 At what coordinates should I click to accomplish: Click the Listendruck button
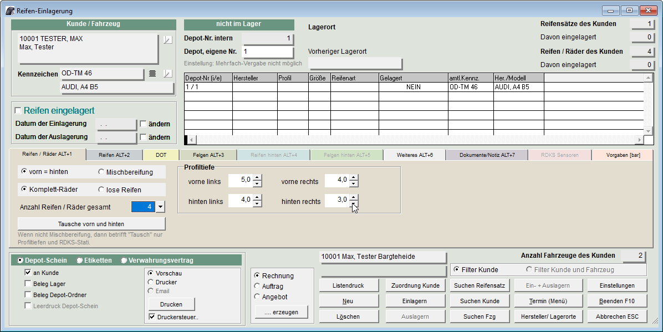[349, 285]
